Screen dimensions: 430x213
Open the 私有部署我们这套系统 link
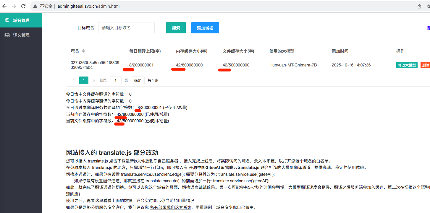[170, 207]
